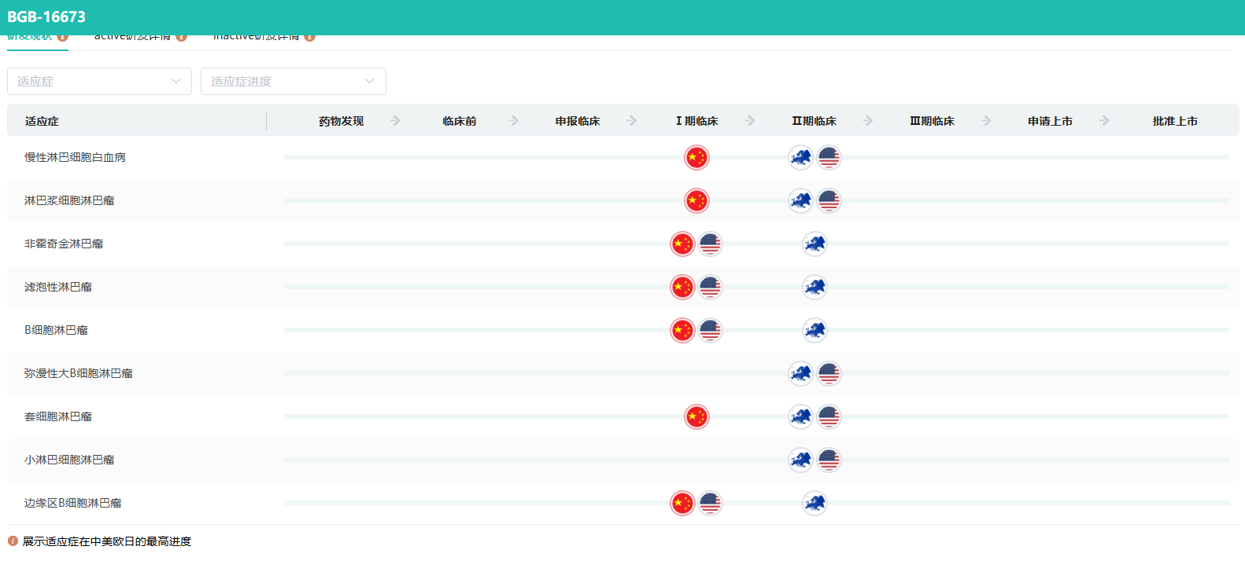Click China flag in 非霍奇金淋巴瘤 row

point(682,244)
